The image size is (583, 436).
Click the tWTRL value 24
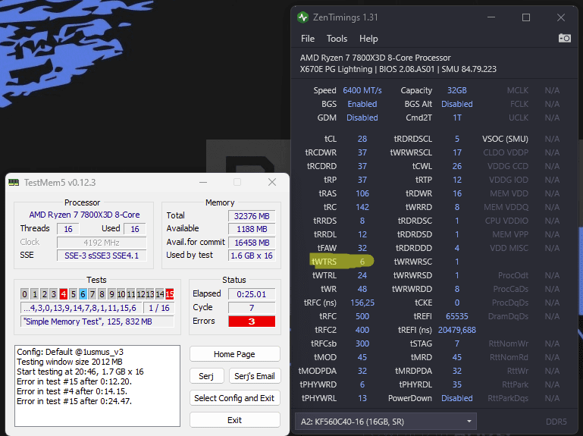coord(362,275)
